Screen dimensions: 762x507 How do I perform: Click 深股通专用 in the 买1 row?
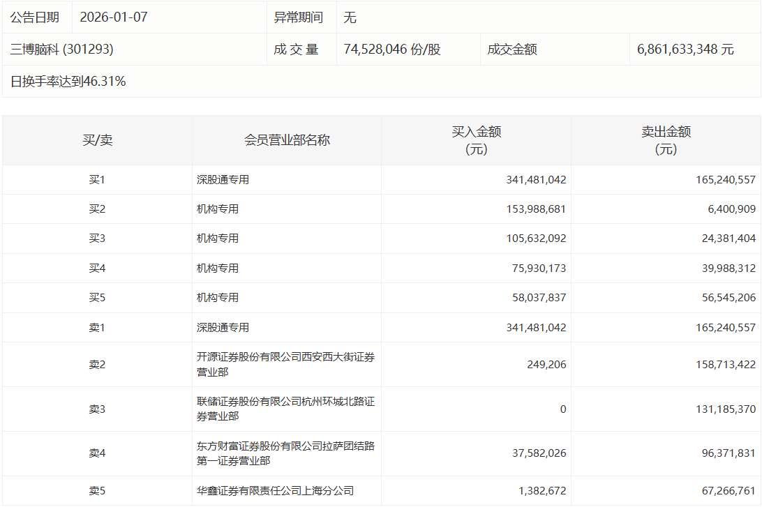coord(223,179)
